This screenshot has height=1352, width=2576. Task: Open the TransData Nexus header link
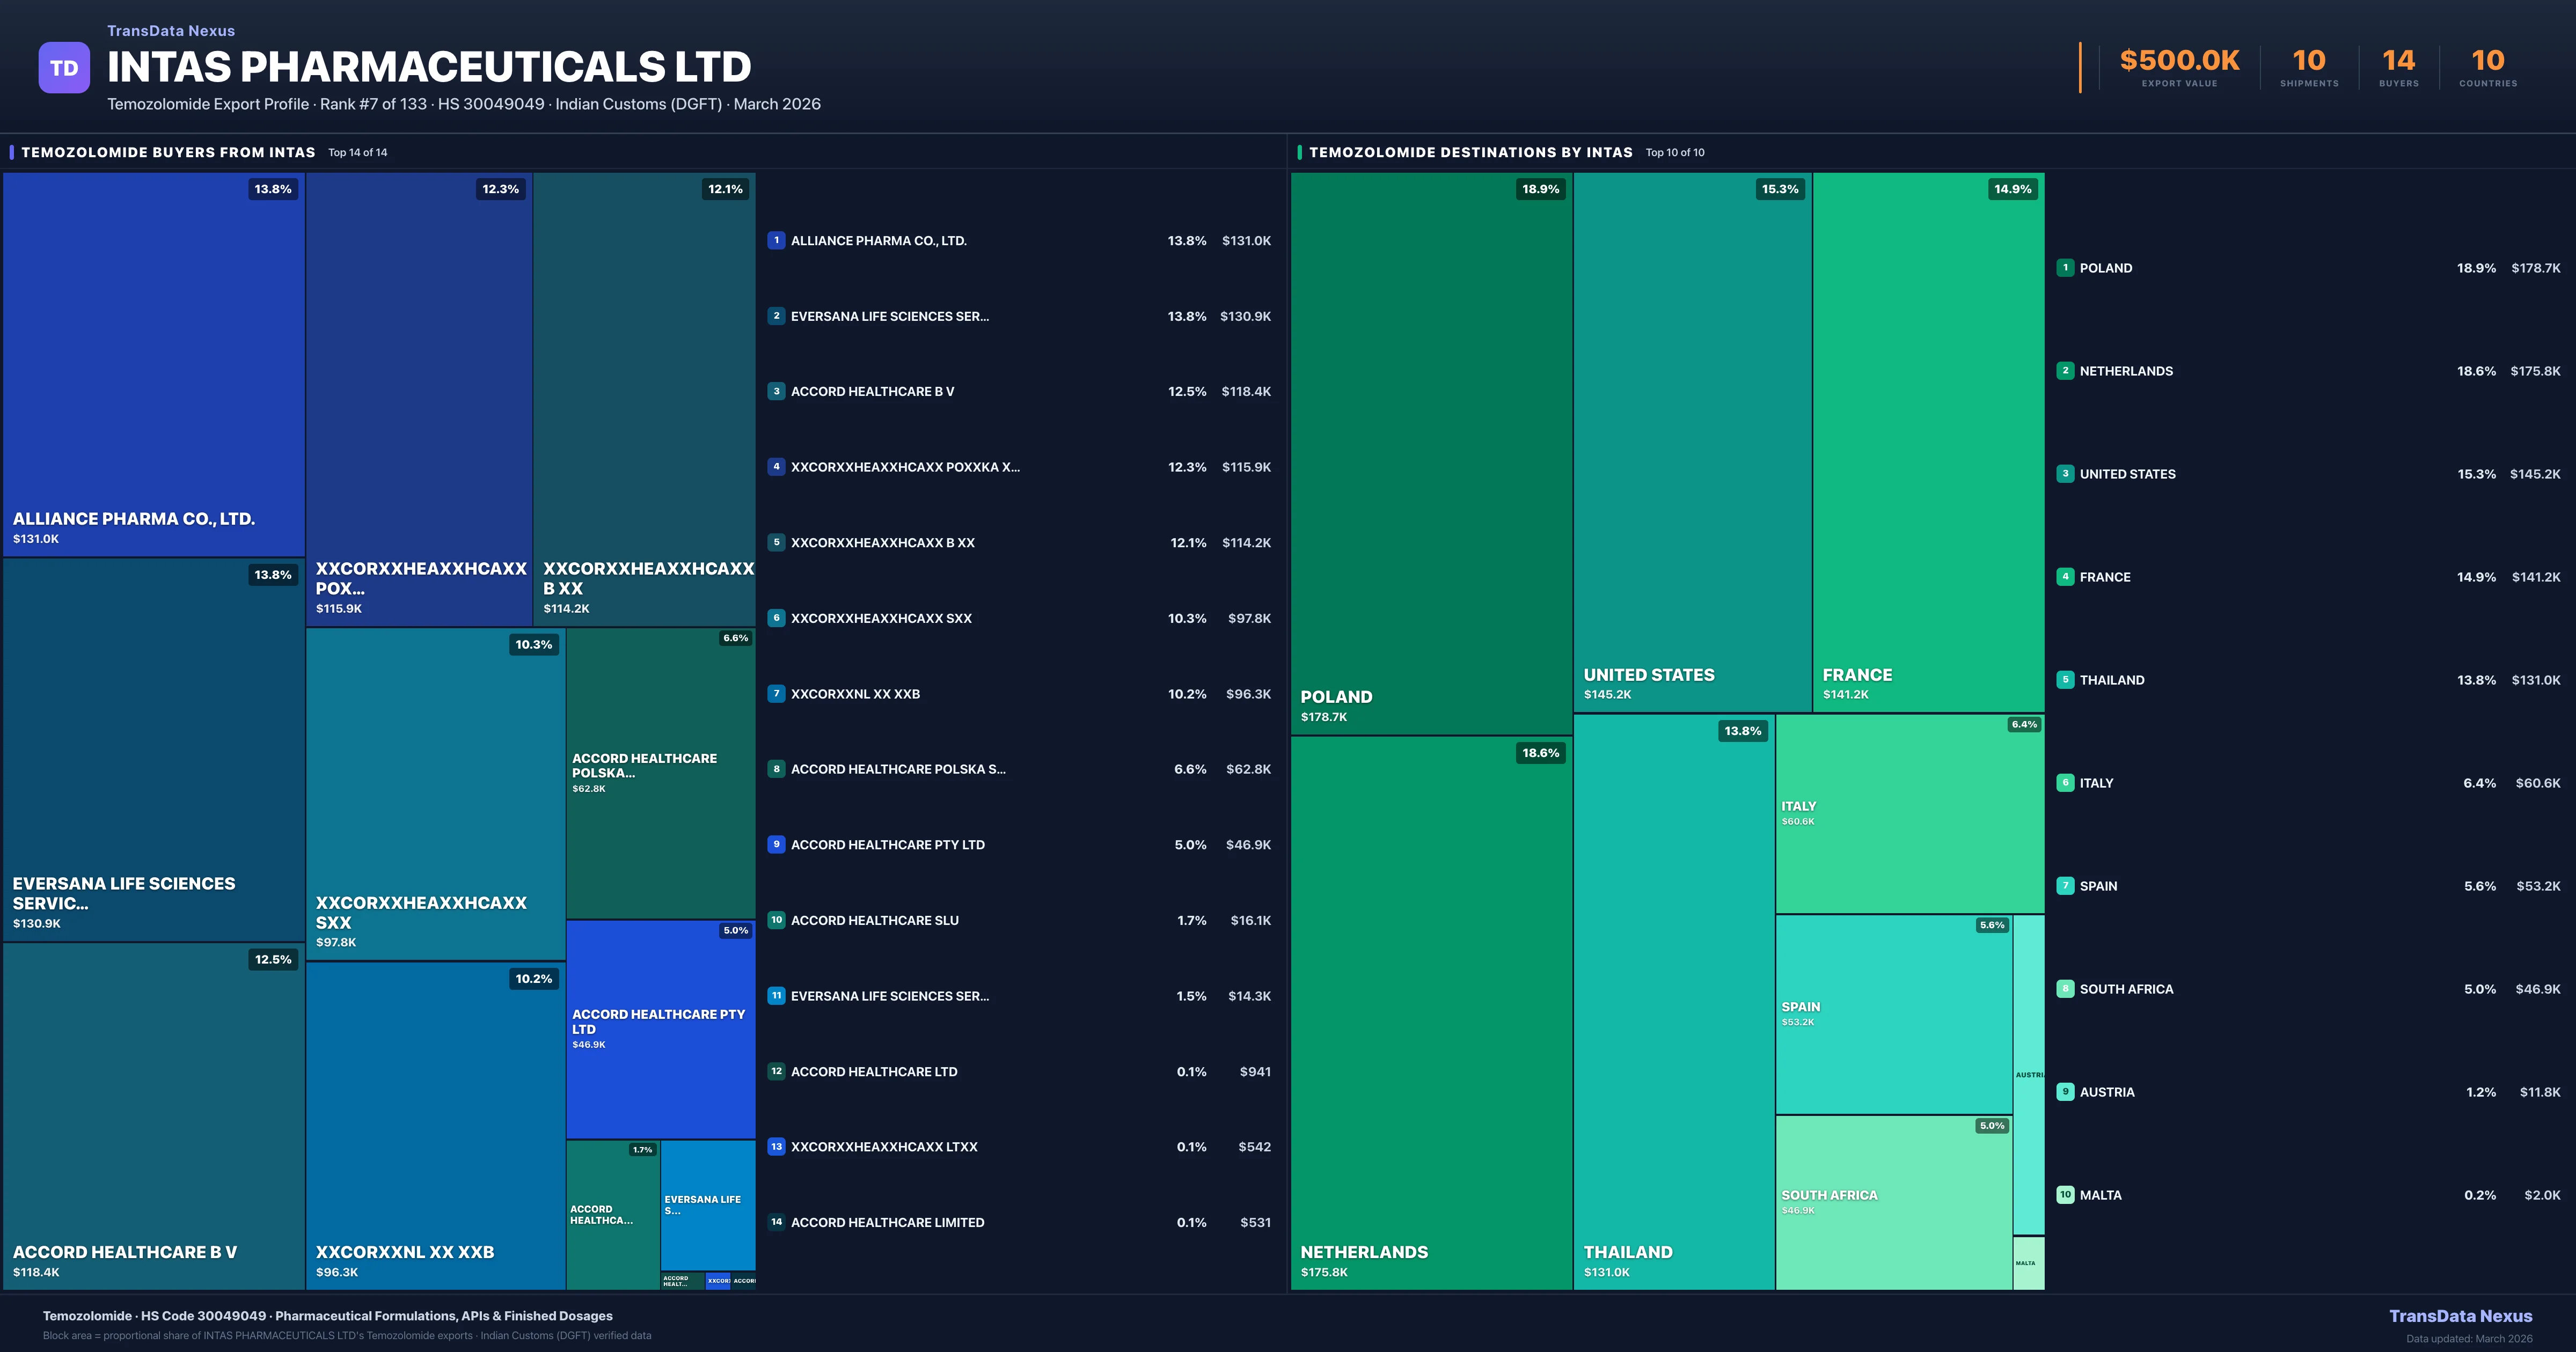click(171, 31)
